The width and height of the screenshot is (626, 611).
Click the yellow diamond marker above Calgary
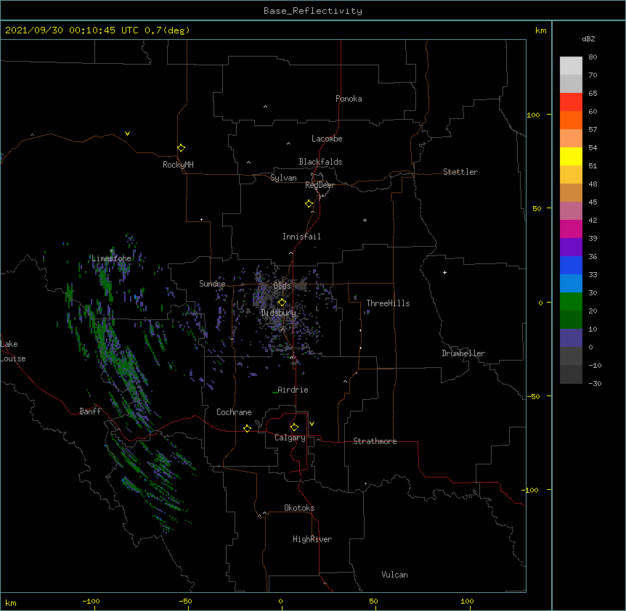294,427
